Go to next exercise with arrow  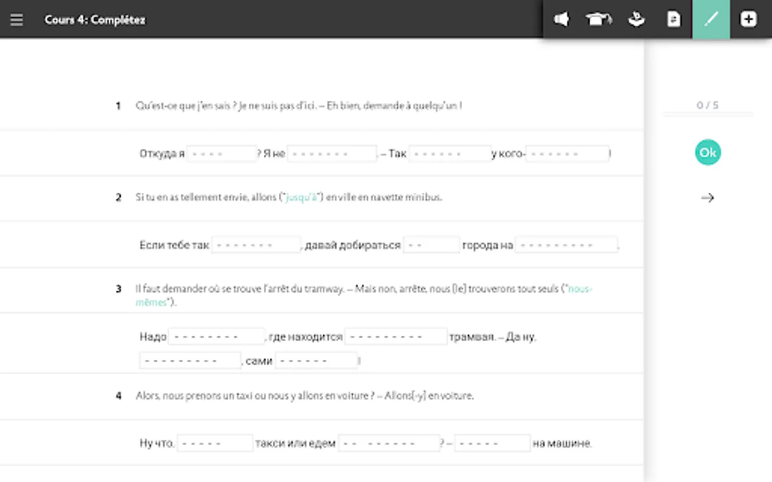click(x=708, y=198)
